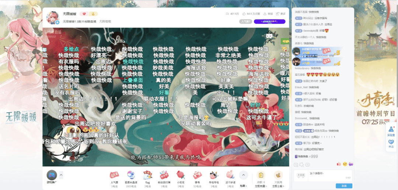Click the 发送 send button
Screen dimensions: 398x190
click(x=344, y=186)
